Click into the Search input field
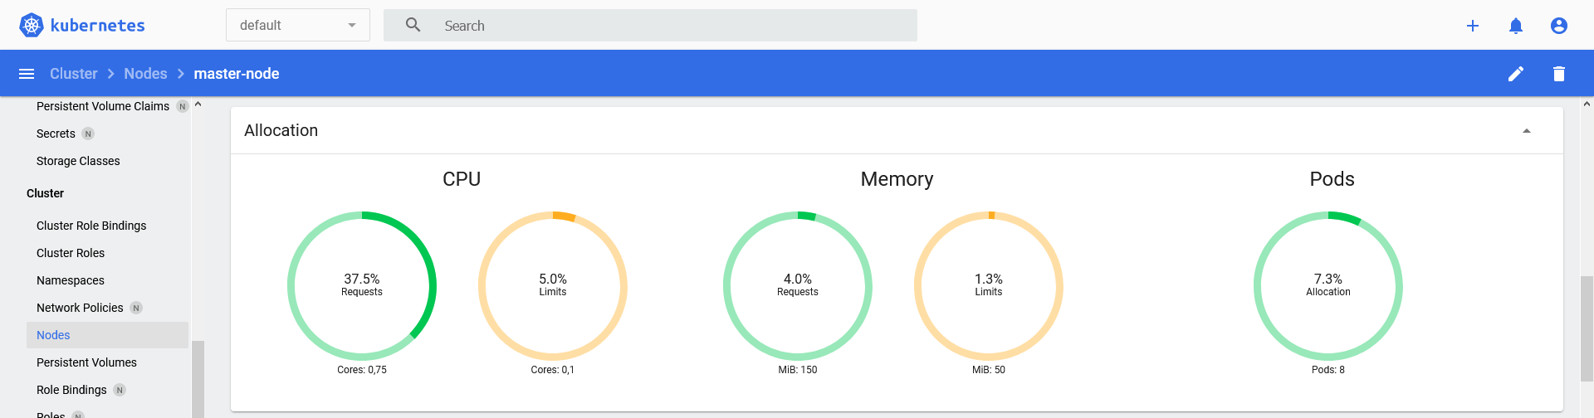This screenshot has height=418, width=1594. point(664,26)
